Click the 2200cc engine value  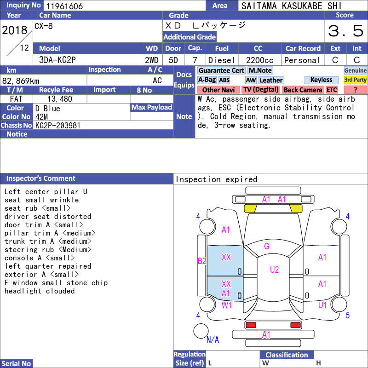coord(260,60)
